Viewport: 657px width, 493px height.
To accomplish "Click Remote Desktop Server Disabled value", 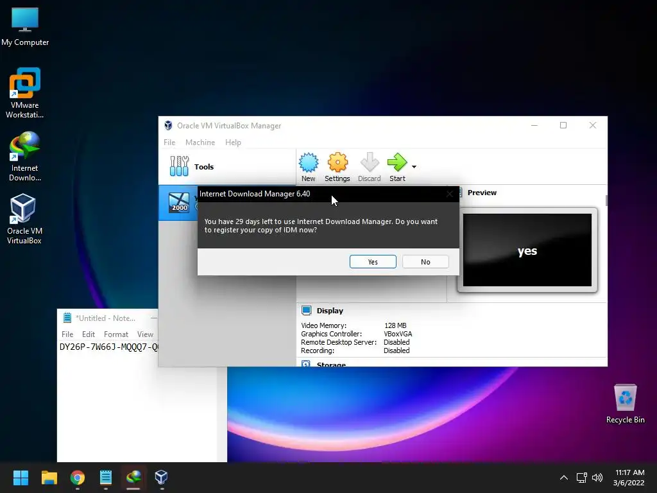I will click(x=397, y=342).
